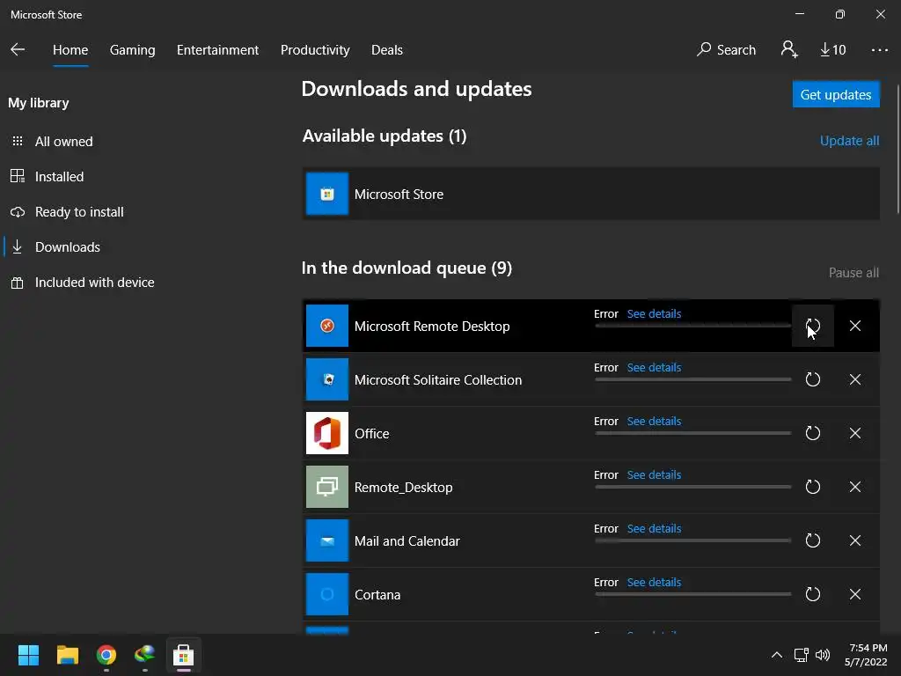
Task: Click the Cortana app icon
Action: (327, 594)
